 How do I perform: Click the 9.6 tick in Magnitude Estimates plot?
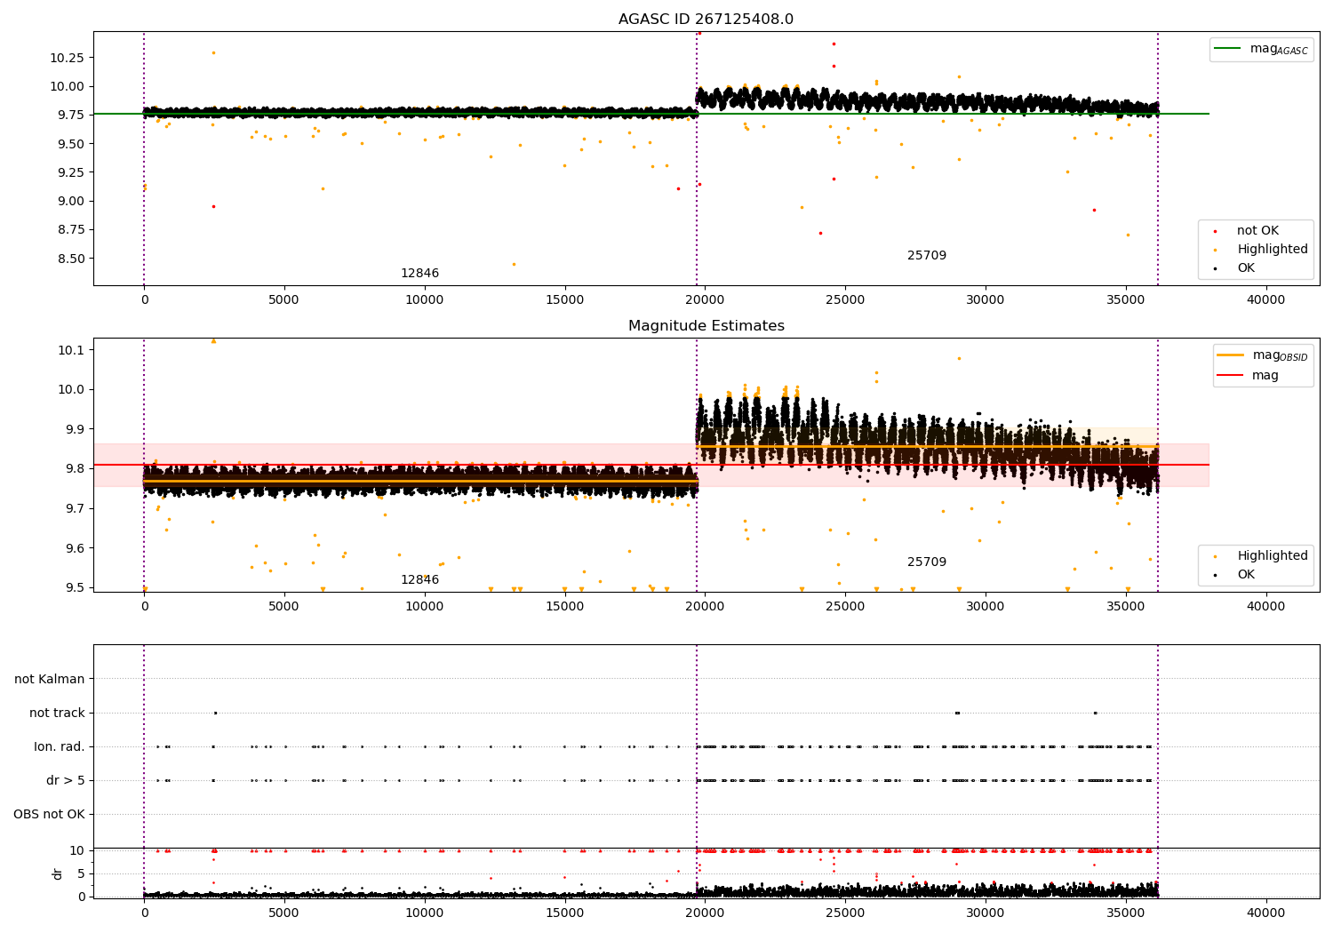(75, 548)
